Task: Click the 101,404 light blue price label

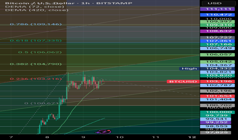Action: coord(218,100)
